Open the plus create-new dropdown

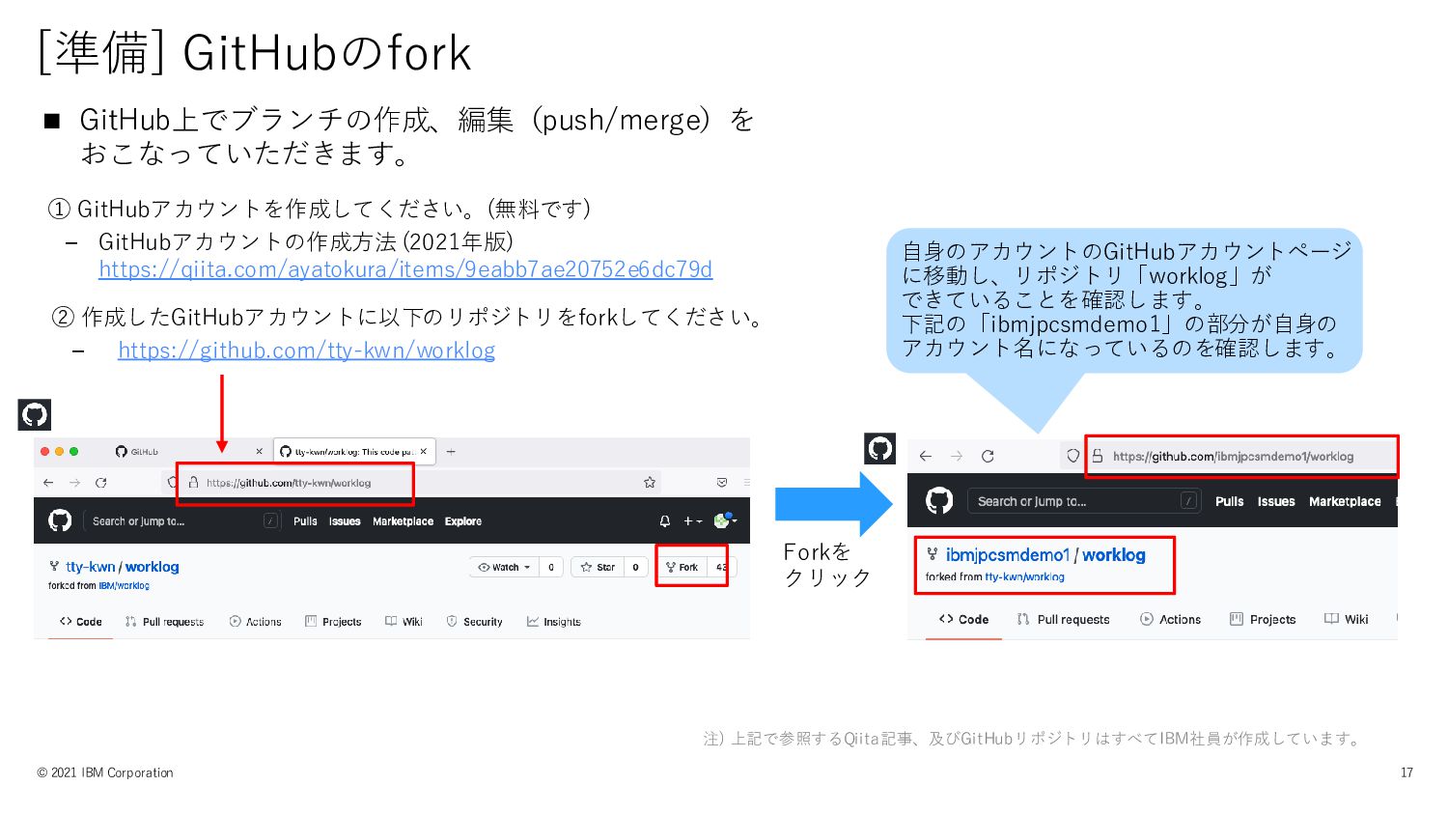692,520
